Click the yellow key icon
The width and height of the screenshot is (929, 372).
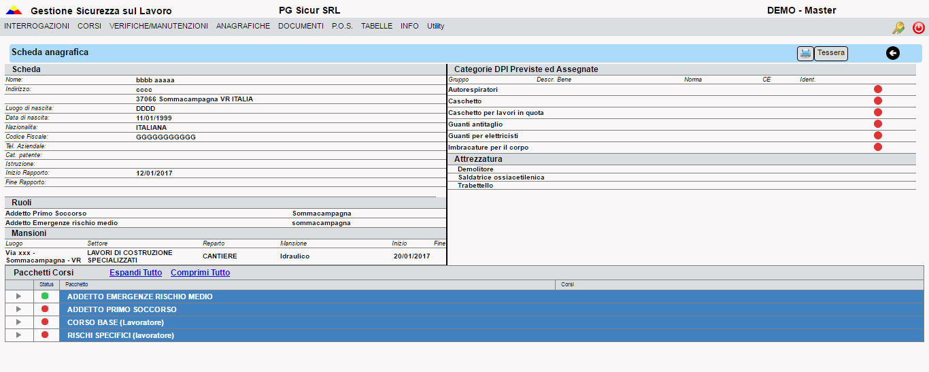point(898,28)
